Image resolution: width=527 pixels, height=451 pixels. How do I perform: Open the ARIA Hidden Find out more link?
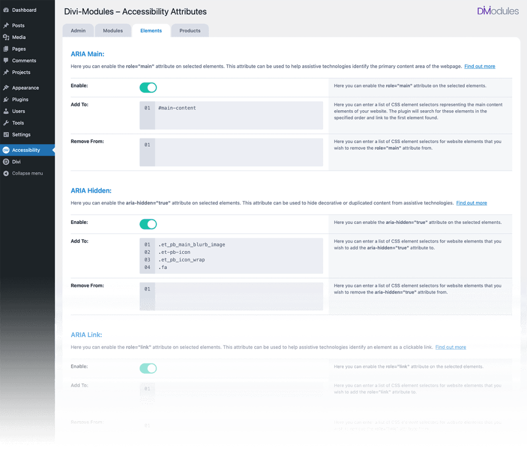pos(471,202)
